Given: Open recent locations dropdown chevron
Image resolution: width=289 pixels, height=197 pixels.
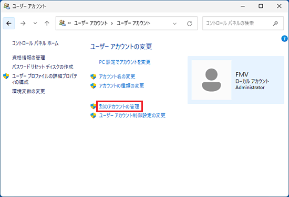Looking at the screenshot, I should tap(35, 24).
